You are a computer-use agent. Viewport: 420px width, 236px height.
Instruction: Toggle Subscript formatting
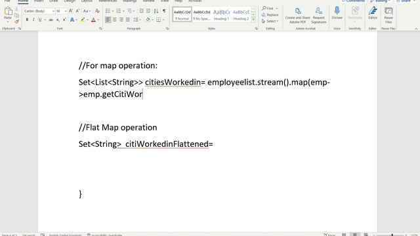[x=58, y=20]
